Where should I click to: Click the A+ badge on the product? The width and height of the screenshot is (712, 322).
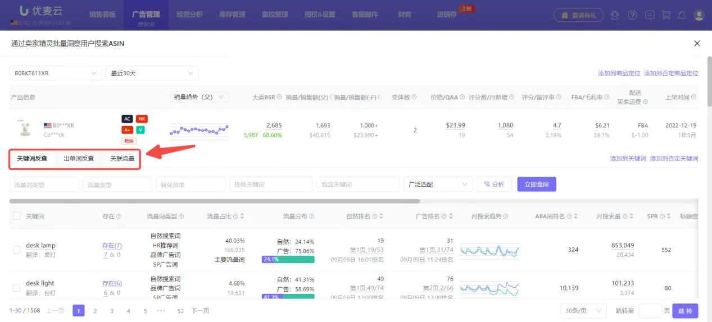coord(127,130)
